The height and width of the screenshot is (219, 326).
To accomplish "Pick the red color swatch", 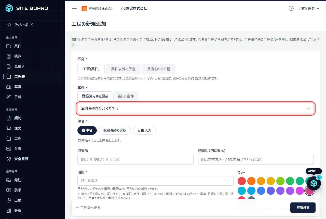I will coord(242,181).
